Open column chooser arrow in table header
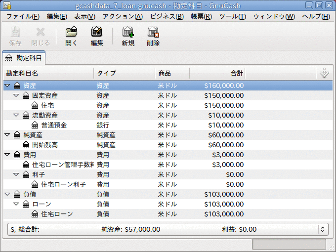 (x=324, y=73)
